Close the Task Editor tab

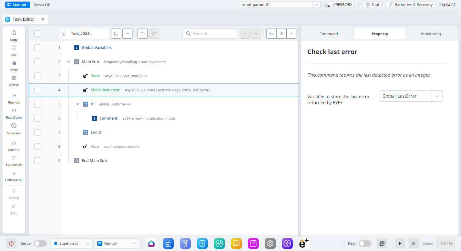click(x=43, y=19)
